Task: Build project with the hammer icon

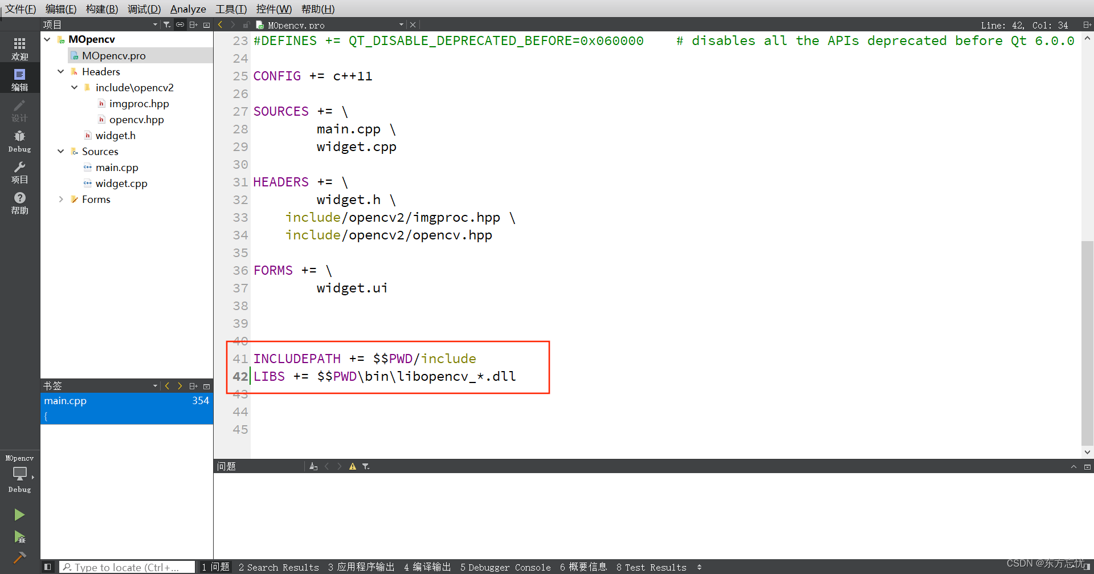Action: [19, 557]
